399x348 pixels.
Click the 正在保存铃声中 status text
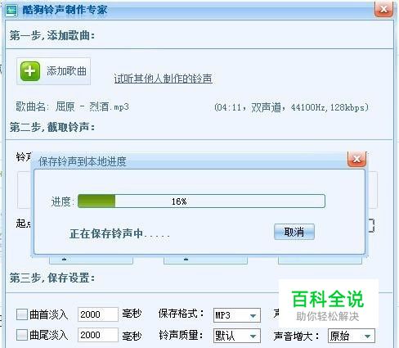click(x=119, y=233)
